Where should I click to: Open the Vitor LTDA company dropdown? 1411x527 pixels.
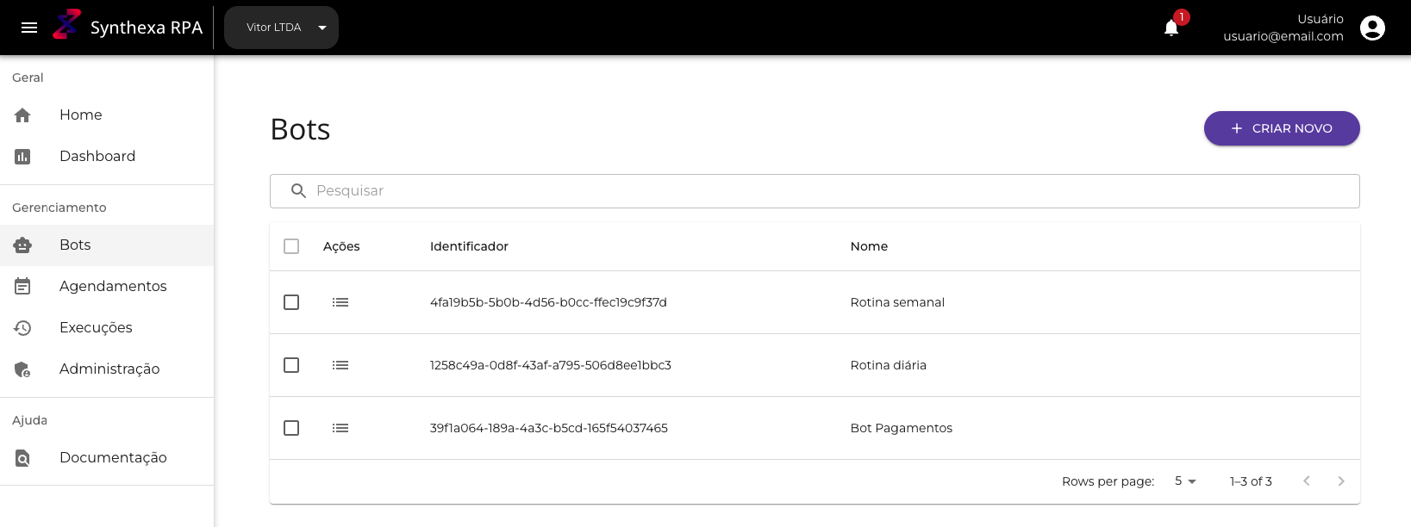pos(281,28)
